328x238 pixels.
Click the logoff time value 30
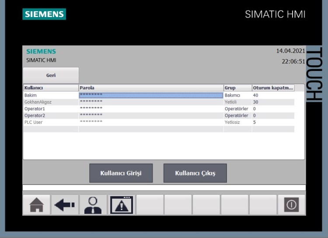click(x=273, y=102)
